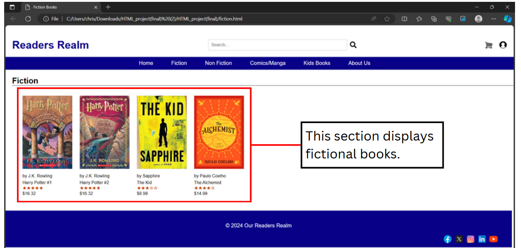Open the X (Twitter) icon in footer
This screenshot has height=248, width=521.
pyautogui.click(x=459, y=239)
